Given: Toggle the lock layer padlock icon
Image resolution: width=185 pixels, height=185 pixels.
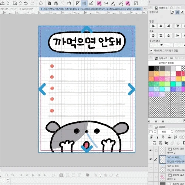Looking at the screenshot, I should coord(169,137).
